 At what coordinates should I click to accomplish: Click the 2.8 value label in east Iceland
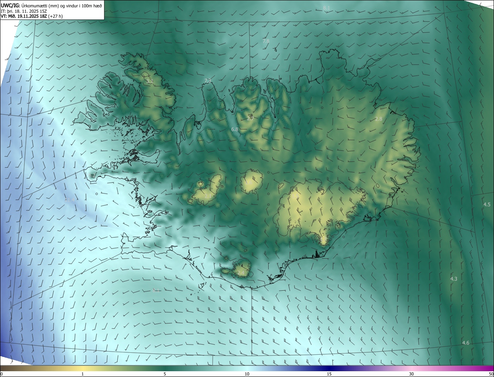tap(379, 119)
